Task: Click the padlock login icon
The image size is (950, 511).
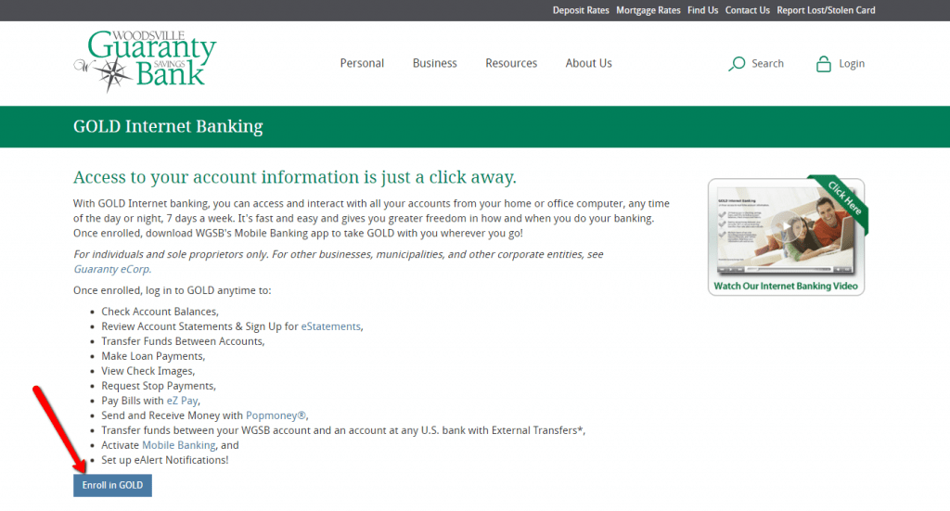Action: click(x=824, y=64)
